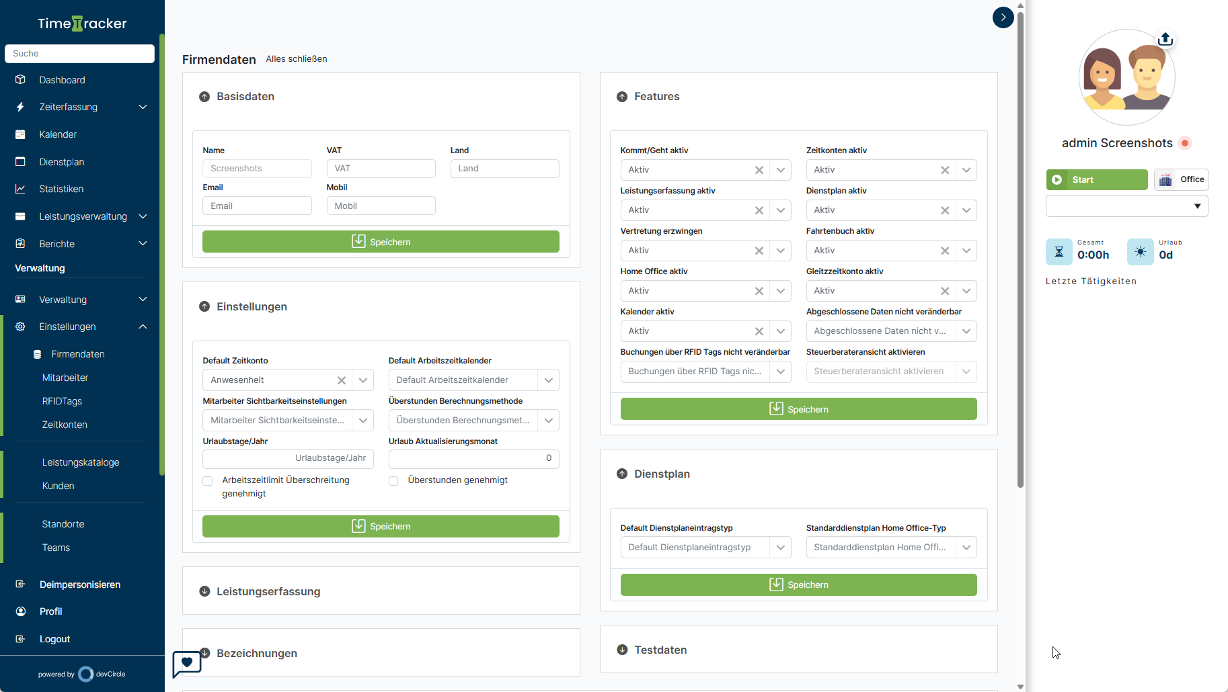This screenshot has width=1228, height=692.
Task: Start time tracking with Start button
Action: click(x=1097, y=179)
